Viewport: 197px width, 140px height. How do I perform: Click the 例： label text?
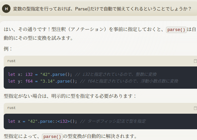coord(8,49)
